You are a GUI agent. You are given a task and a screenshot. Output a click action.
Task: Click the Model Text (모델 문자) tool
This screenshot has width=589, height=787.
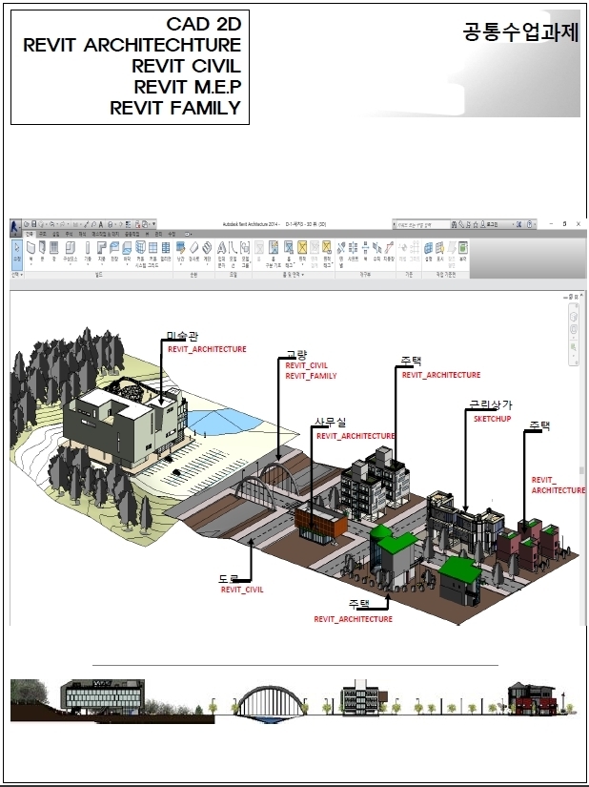pos(221,254)
